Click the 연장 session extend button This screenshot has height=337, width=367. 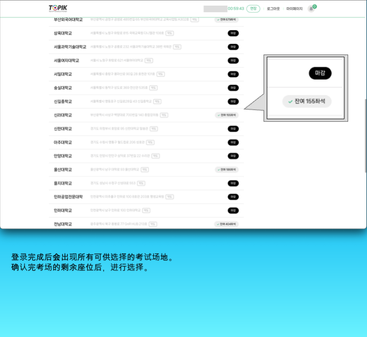tap(253, 9)
